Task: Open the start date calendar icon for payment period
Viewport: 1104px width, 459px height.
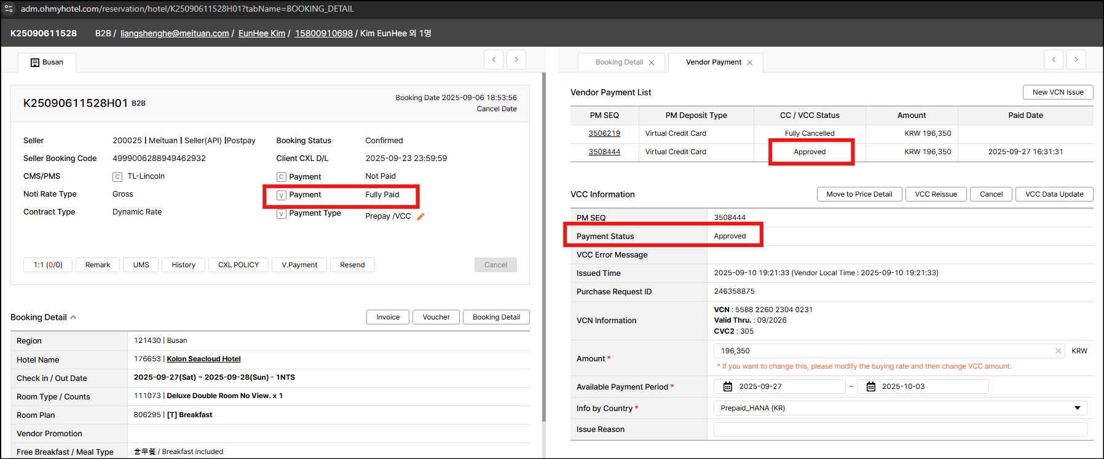Action: [x=728, y=386]
